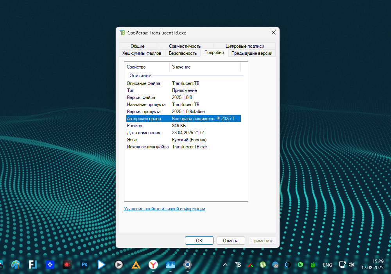Click the TranslucentTB tray icon
This screenshot has width=391, height=274.
[x=238, y=265]
